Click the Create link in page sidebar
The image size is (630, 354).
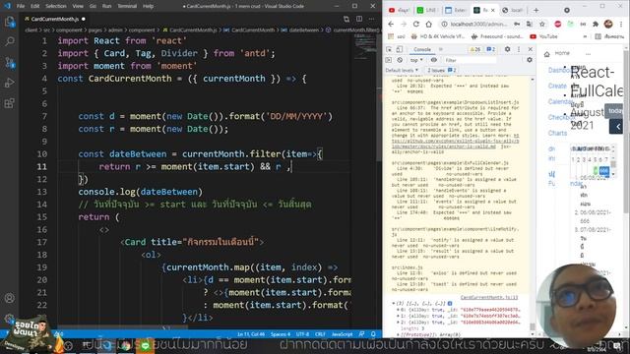(557, 86)
